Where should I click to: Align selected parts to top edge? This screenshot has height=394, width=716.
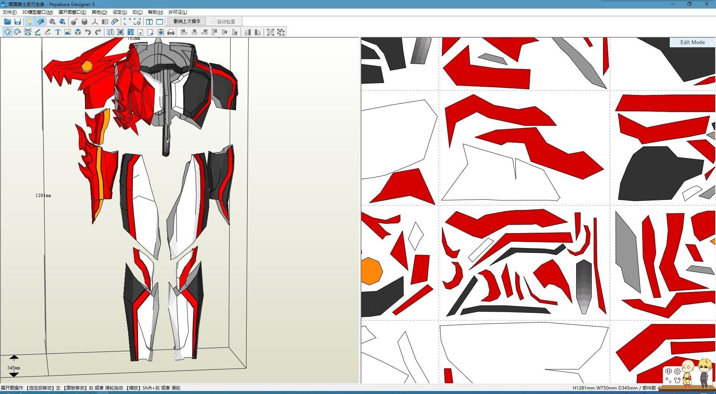(214, 32)
